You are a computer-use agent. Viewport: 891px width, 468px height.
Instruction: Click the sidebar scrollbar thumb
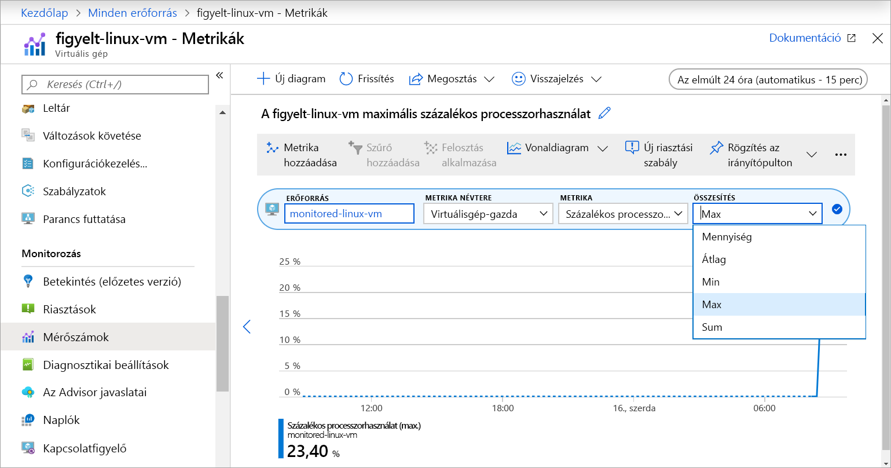pos(222,344)
